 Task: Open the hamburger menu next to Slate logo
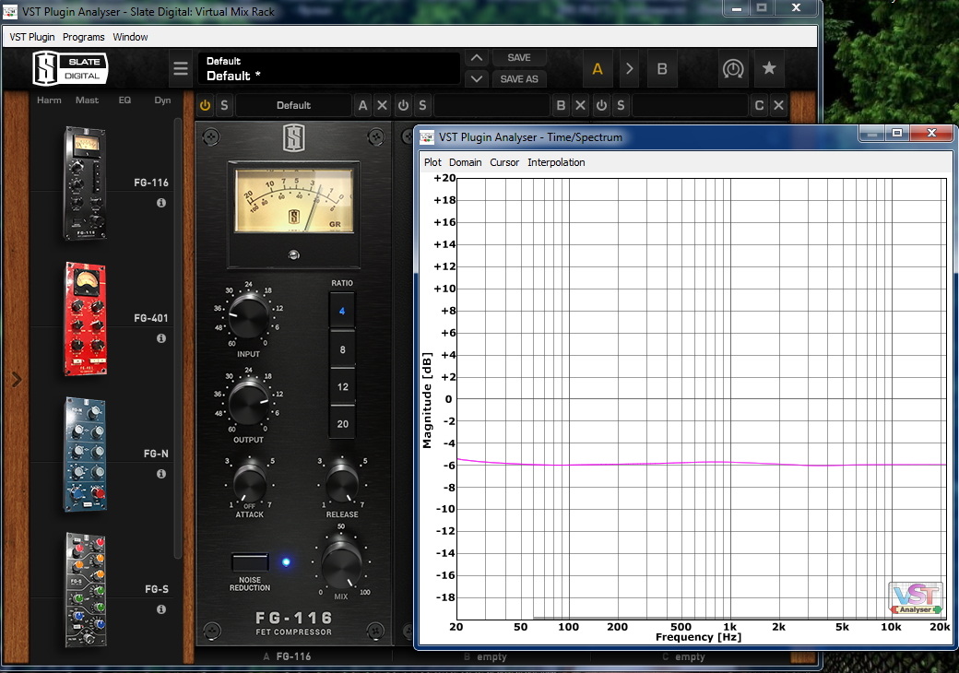(x=181, y=69)
